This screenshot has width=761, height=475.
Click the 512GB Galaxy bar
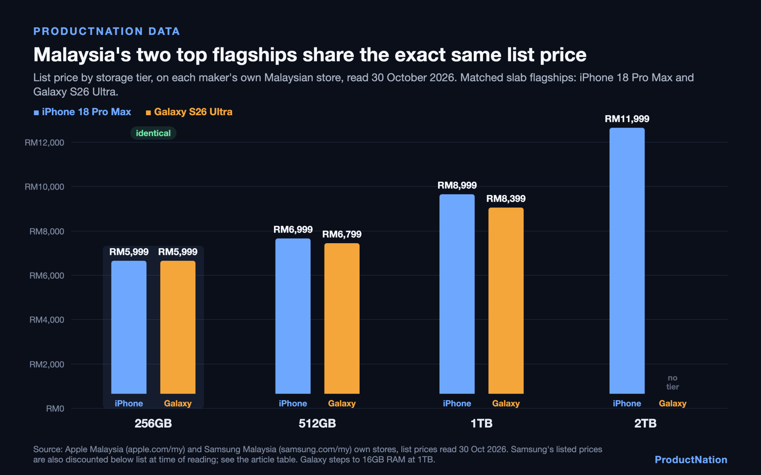pyautogui.click(x=342, y=318)
